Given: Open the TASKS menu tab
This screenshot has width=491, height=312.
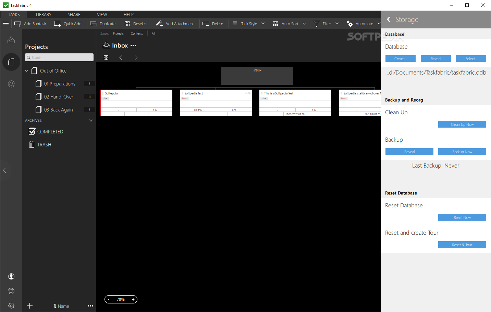Looking at the screenshot, I should click(x=14, y=14).
